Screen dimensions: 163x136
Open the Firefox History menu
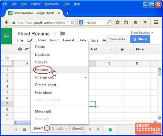click(36, 4)
